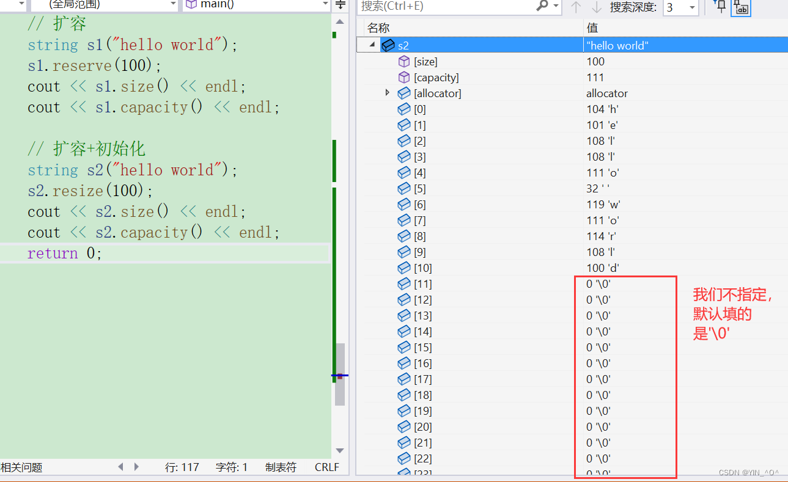The height and width of the screenshot is (482, 788).
Task: Click the next search result down arrow
Action: 596,7
